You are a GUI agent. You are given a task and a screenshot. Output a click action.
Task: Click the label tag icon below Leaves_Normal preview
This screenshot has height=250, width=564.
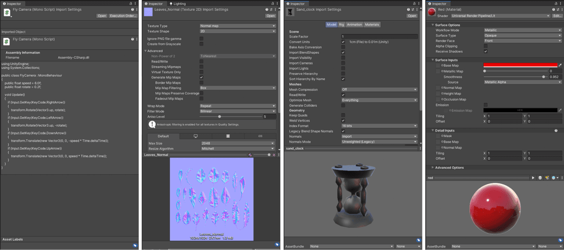pos(277,245)
